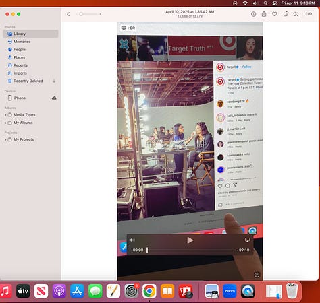
Task: Expand the My Projects group
Action: (5, 139)
